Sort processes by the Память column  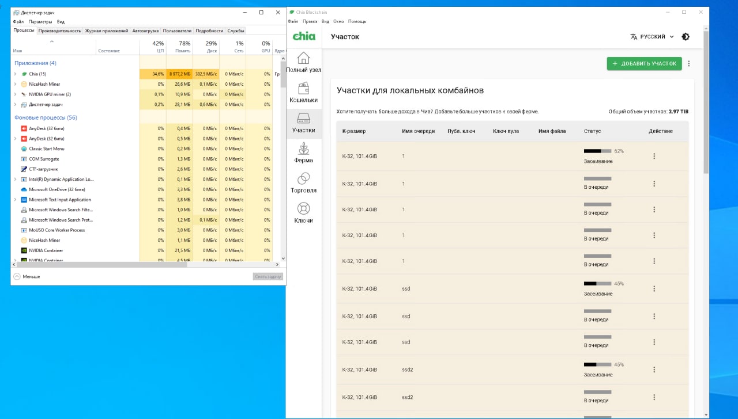179,47
